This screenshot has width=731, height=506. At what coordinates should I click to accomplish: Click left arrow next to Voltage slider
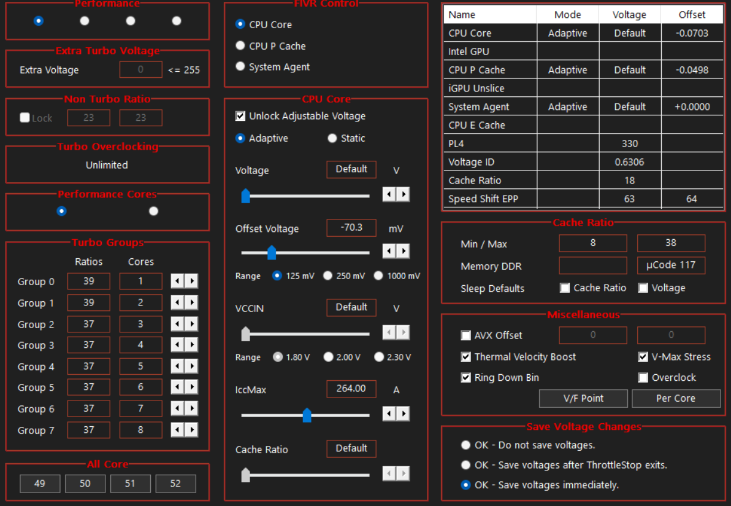[x=389, y=194]
